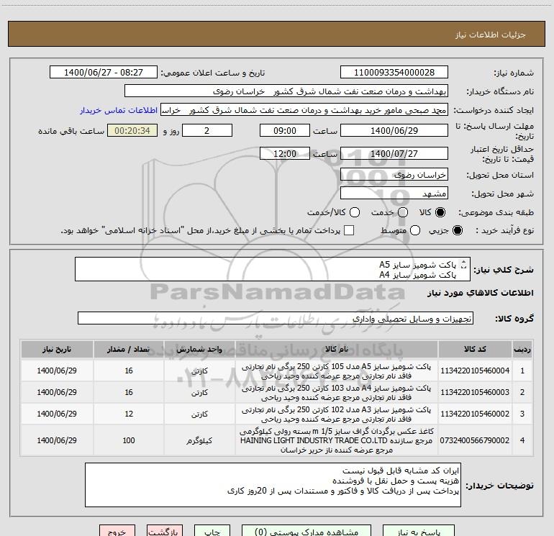Click the جزئیات اطلاعات نیاز header title
Image resolution: width=554 pixels, height=536 pixels.
(491, 35)
